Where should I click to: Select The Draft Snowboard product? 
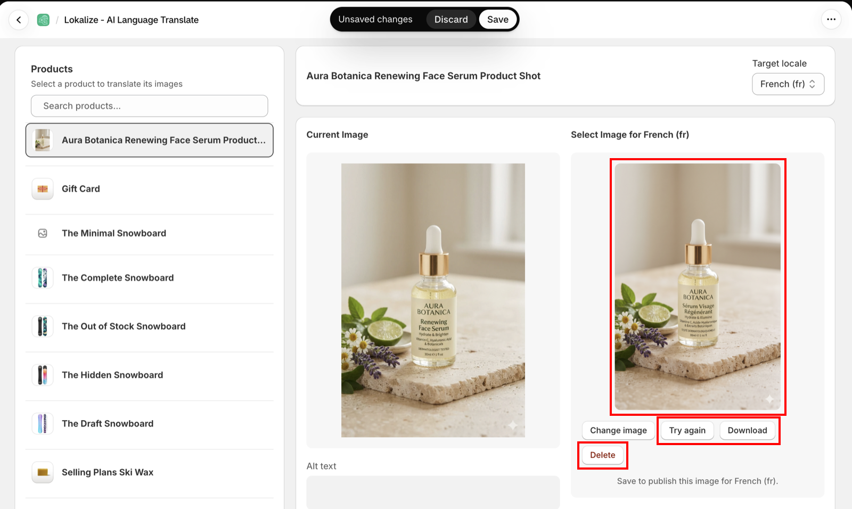point(149,424)
